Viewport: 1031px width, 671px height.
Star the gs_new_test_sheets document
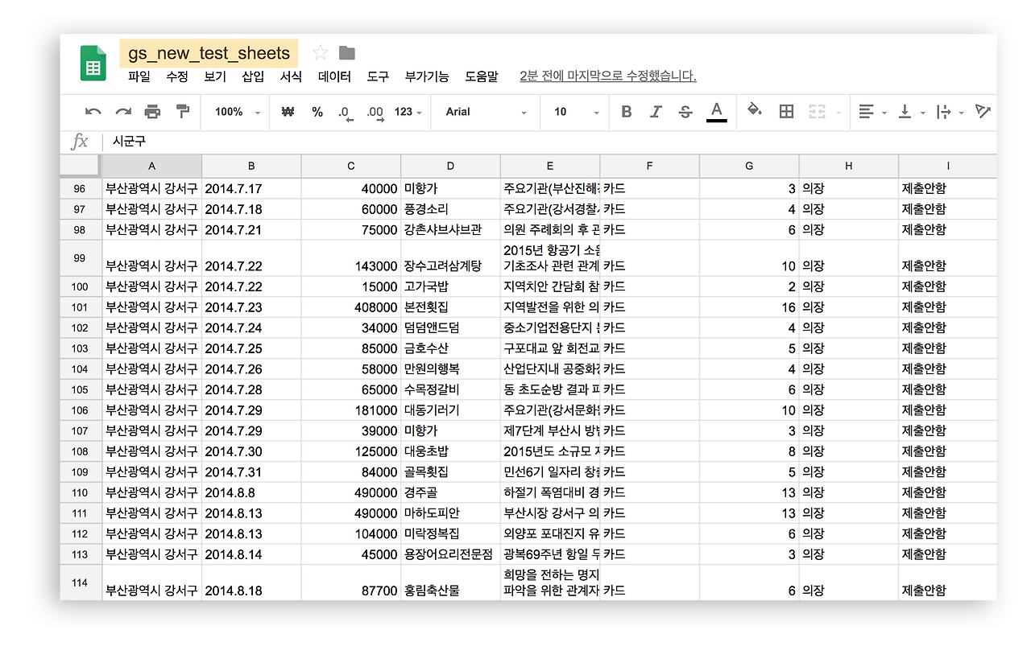[x=321, y=53]
